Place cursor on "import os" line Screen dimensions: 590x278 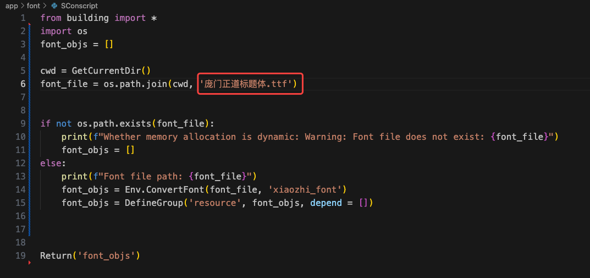[64, 31]
